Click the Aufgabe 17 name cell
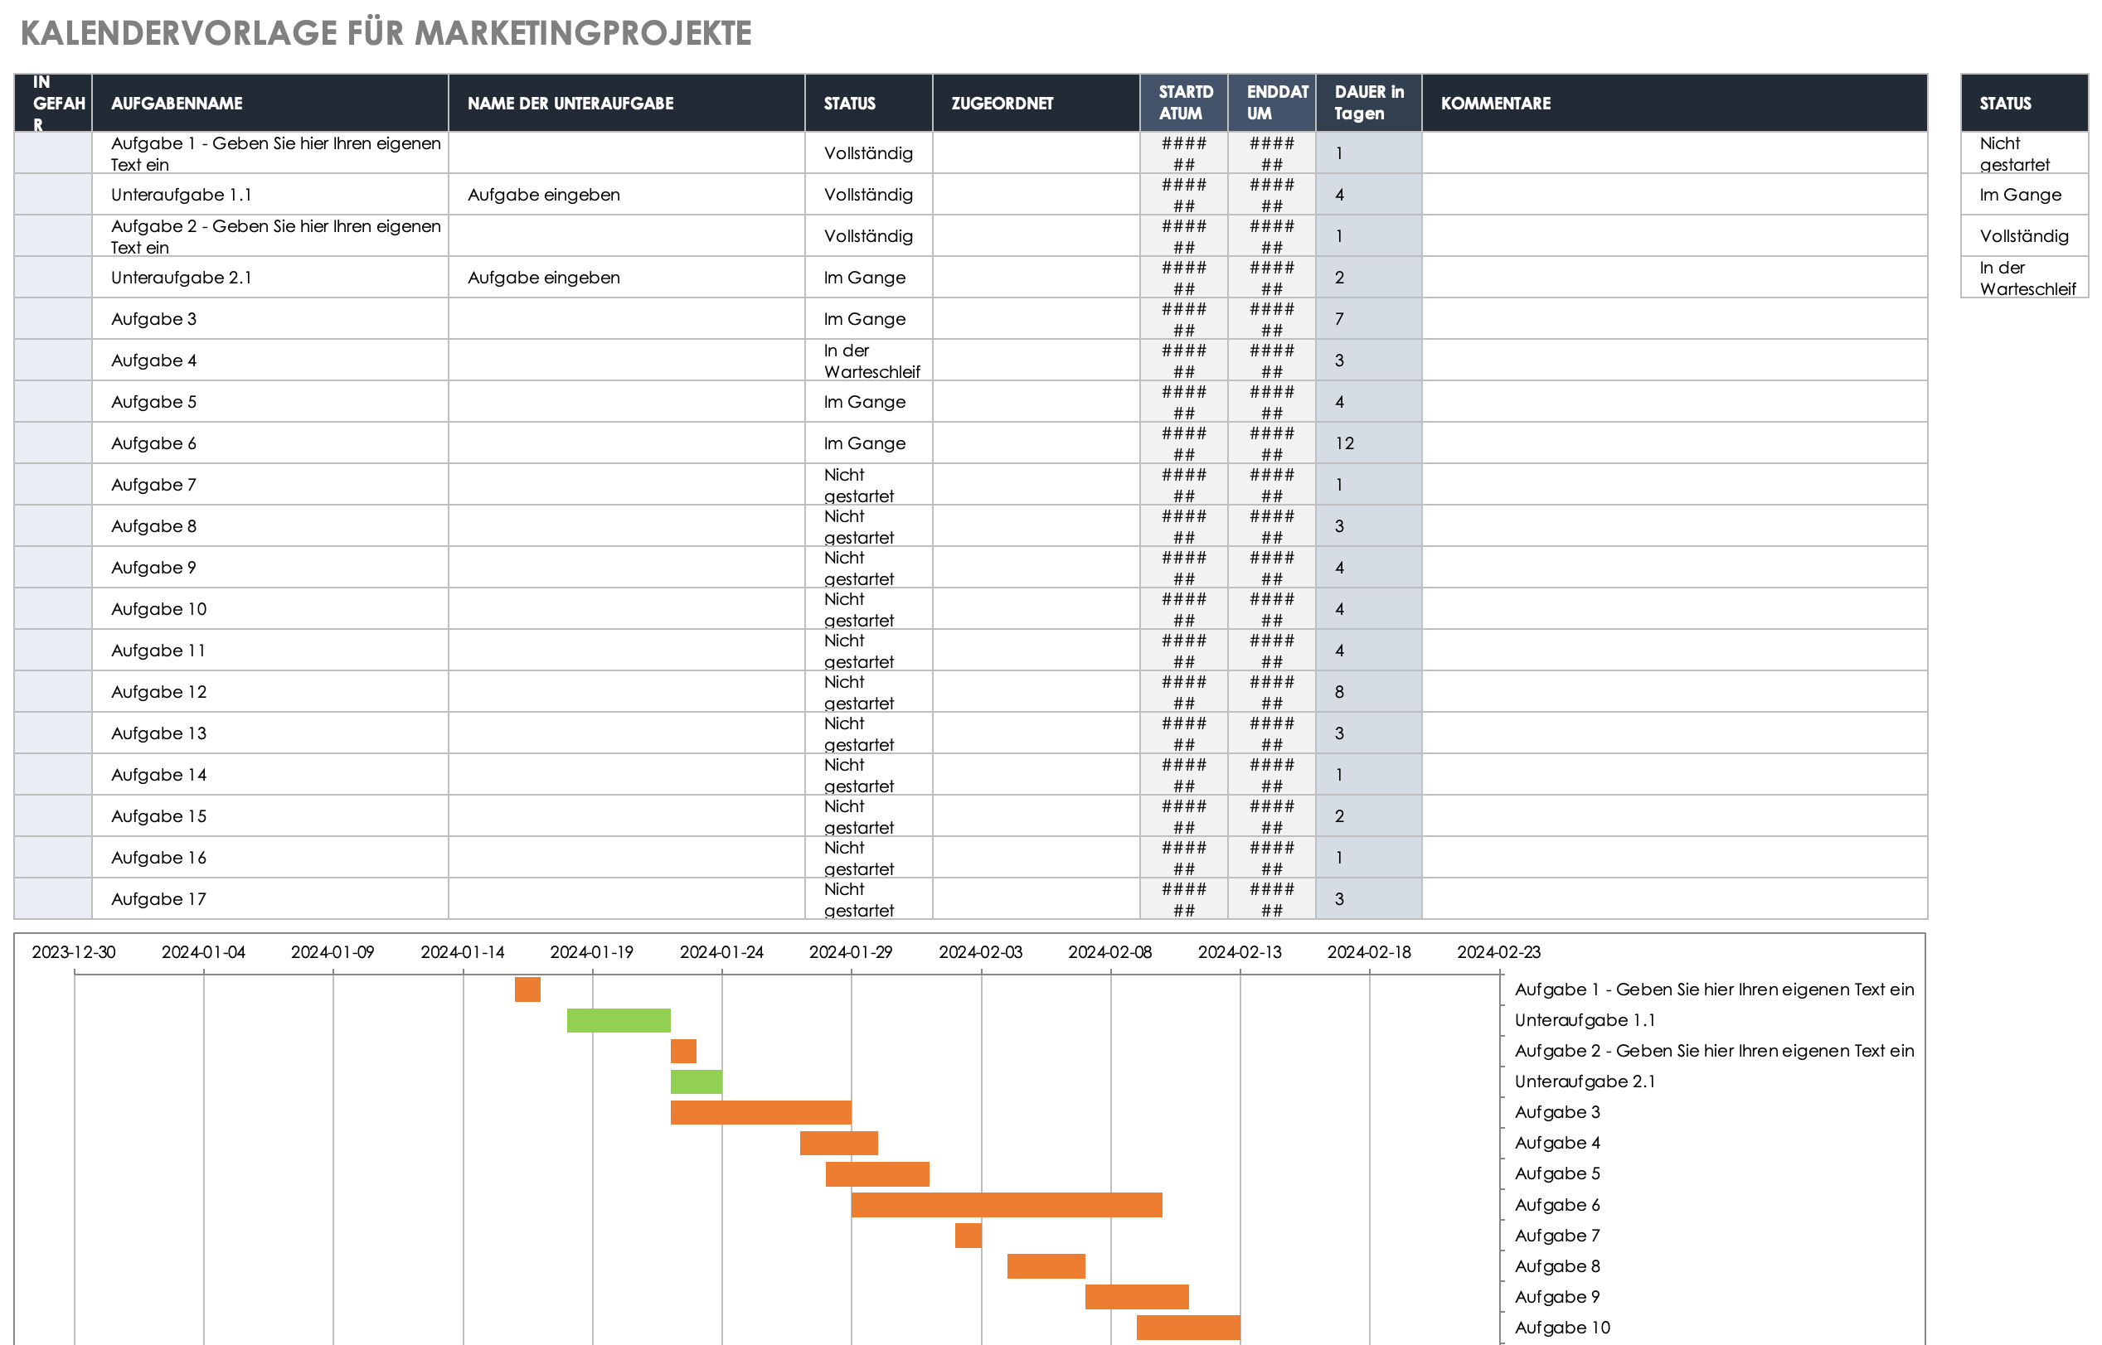Viewport: 2102px width, 1345px height. (270, 898)
